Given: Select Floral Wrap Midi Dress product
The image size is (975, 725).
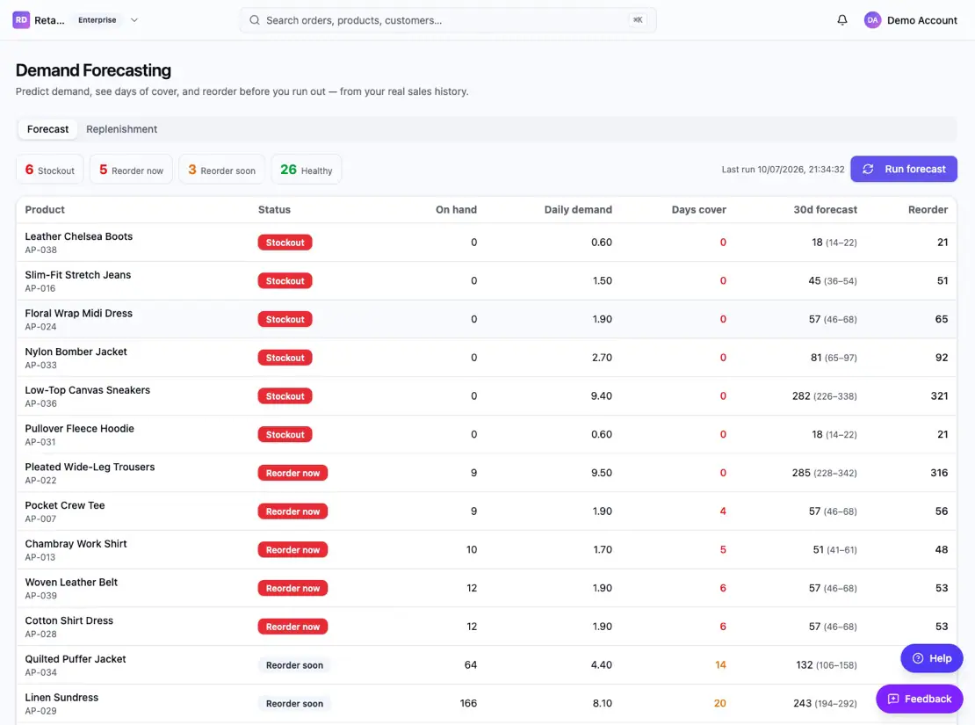Looking at the screenshot, I should click(79, 314).
